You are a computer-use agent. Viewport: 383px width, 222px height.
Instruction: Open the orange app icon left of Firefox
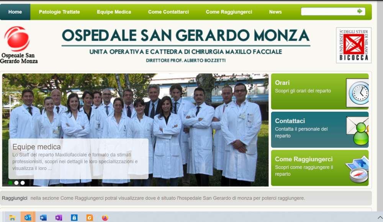click(90, 218)
